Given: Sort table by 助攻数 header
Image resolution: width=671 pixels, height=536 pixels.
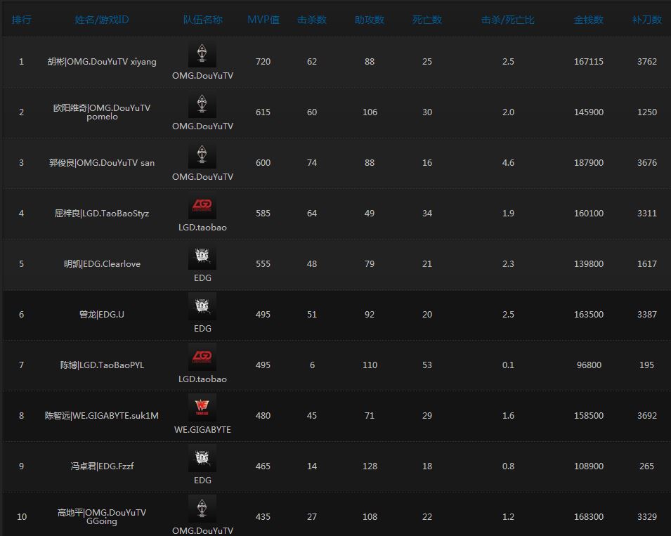Looking at the screenshot, I should pyautogui.click(x=370, y=20).
